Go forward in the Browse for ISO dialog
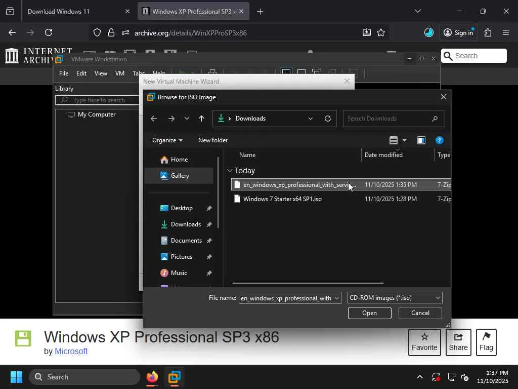 point(171,119)
